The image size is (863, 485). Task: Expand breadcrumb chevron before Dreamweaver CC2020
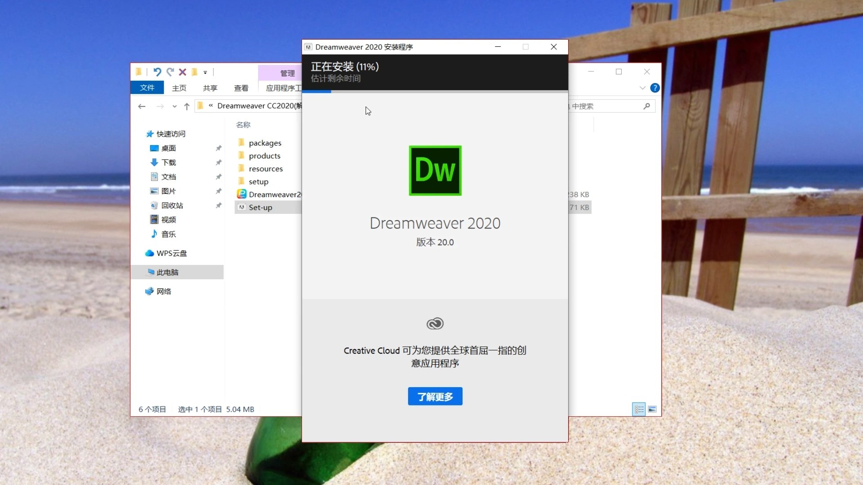[x=211, y=106]
